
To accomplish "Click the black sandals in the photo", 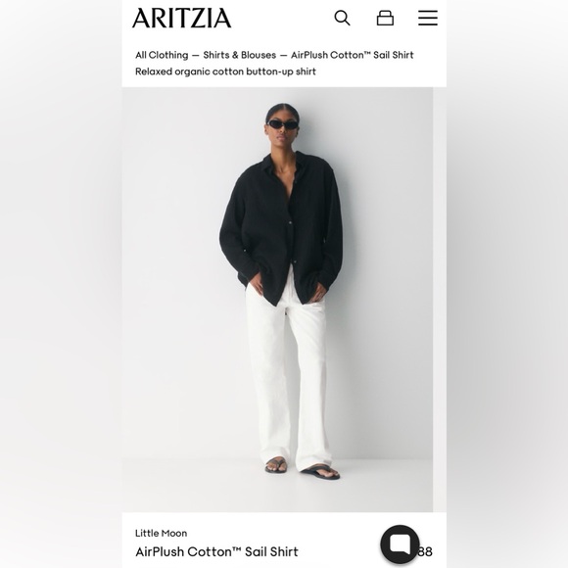I will pyautogui.click(x=303, y=468).
